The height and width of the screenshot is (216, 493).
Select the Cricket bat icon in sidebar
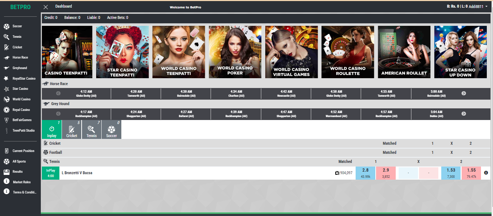click(7, 47)
